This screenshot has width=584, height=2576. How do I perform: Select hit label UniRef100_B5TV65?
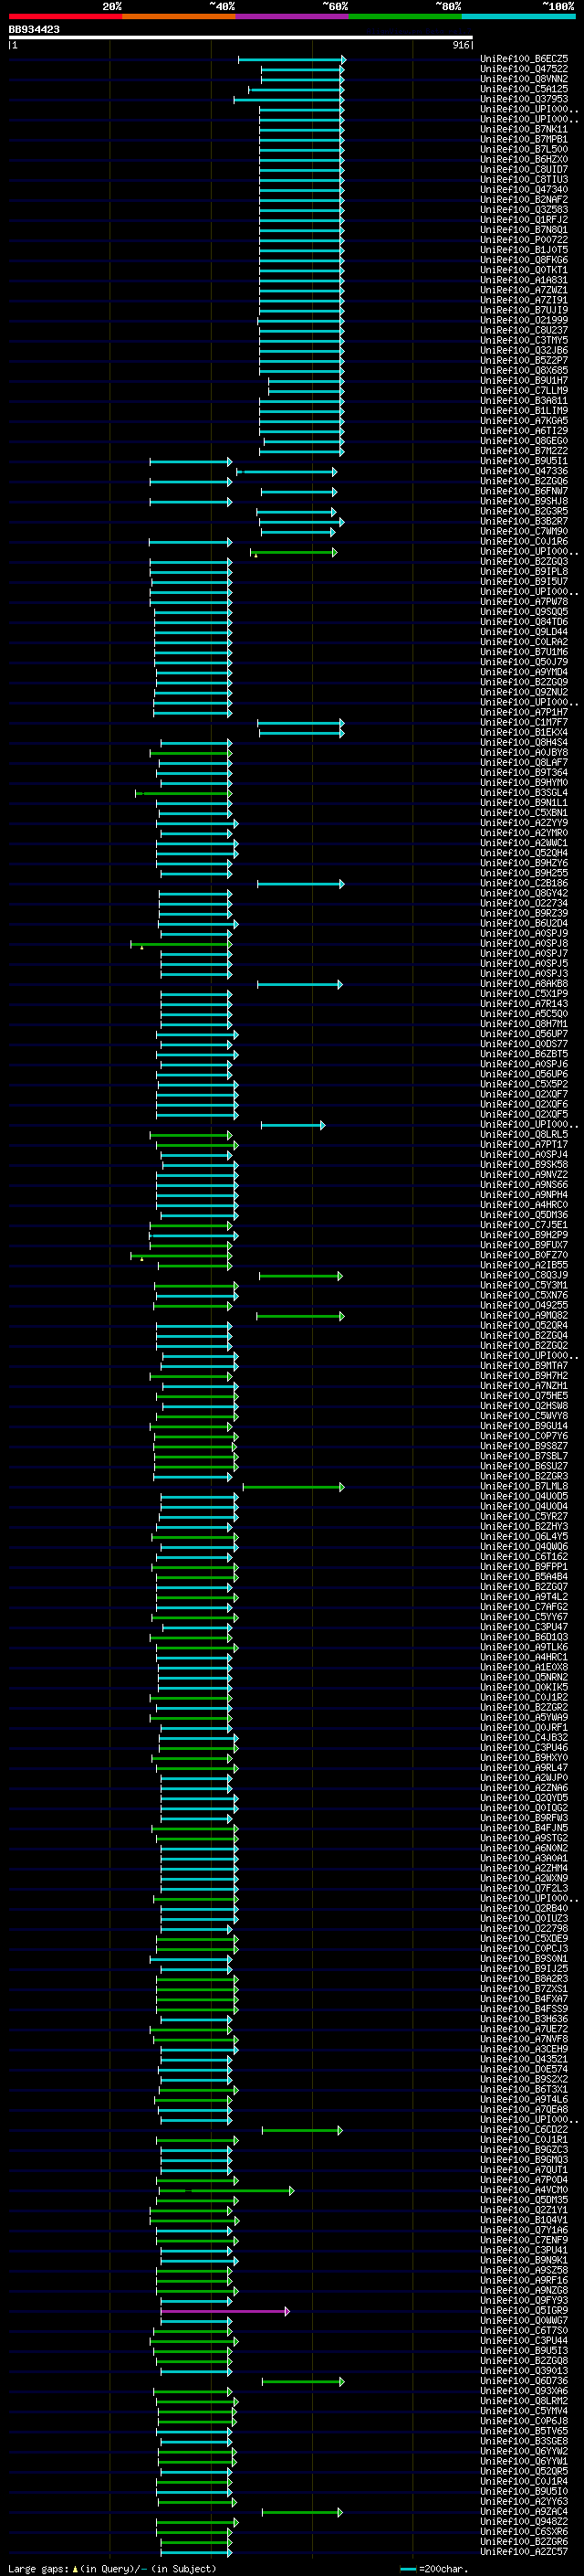pyautogui.click(x=524, y=2431)
